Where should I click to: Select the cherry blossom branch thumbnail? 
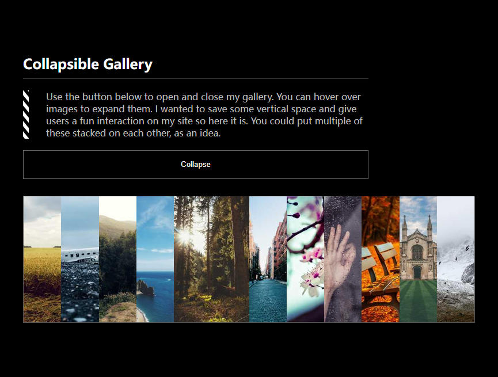[306, 259]
